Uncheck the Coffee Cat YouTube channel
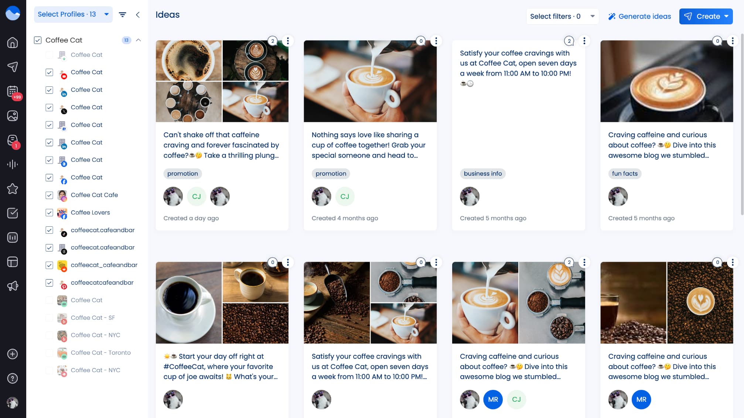744x418 pixels. (x=49, y=72)
